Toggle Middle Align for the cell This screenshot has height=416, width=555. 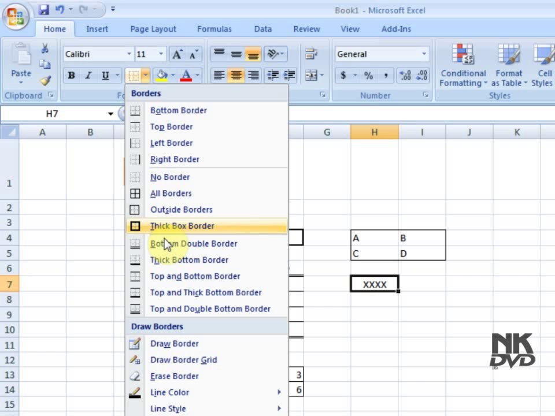[236, 54]
